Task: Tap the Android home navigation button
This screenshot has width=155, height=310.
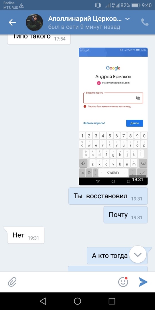Action: click(77, 301)
